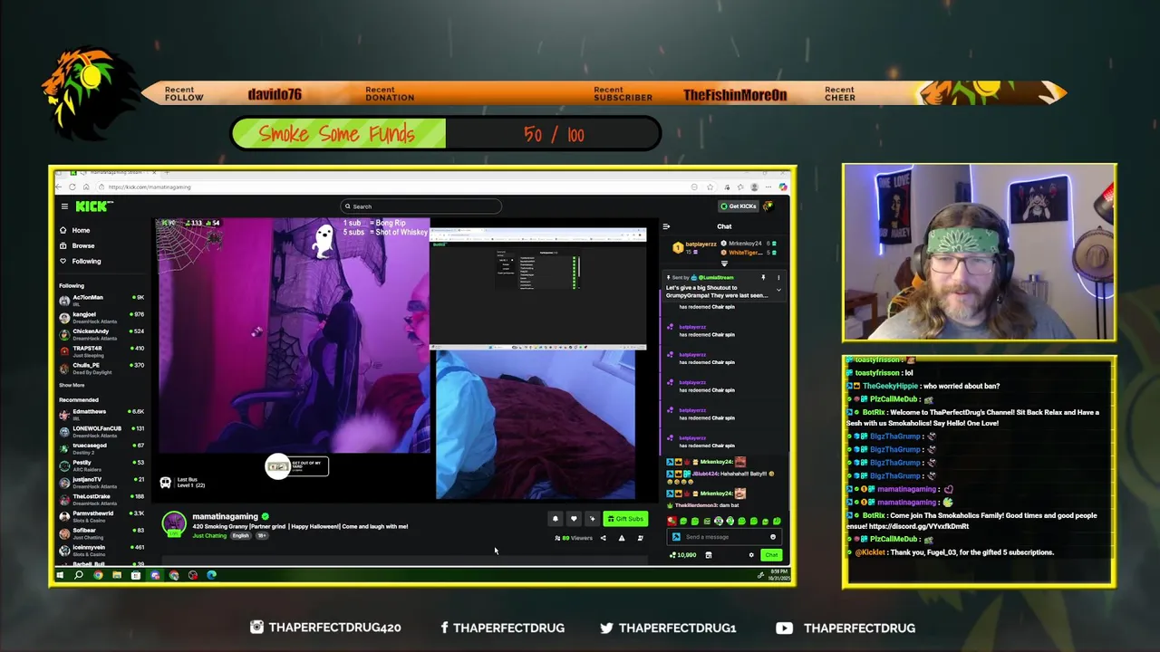Screen dimensions: 1160x652
Task: Open Pestily recommended channel
Action: pos(101,465)
